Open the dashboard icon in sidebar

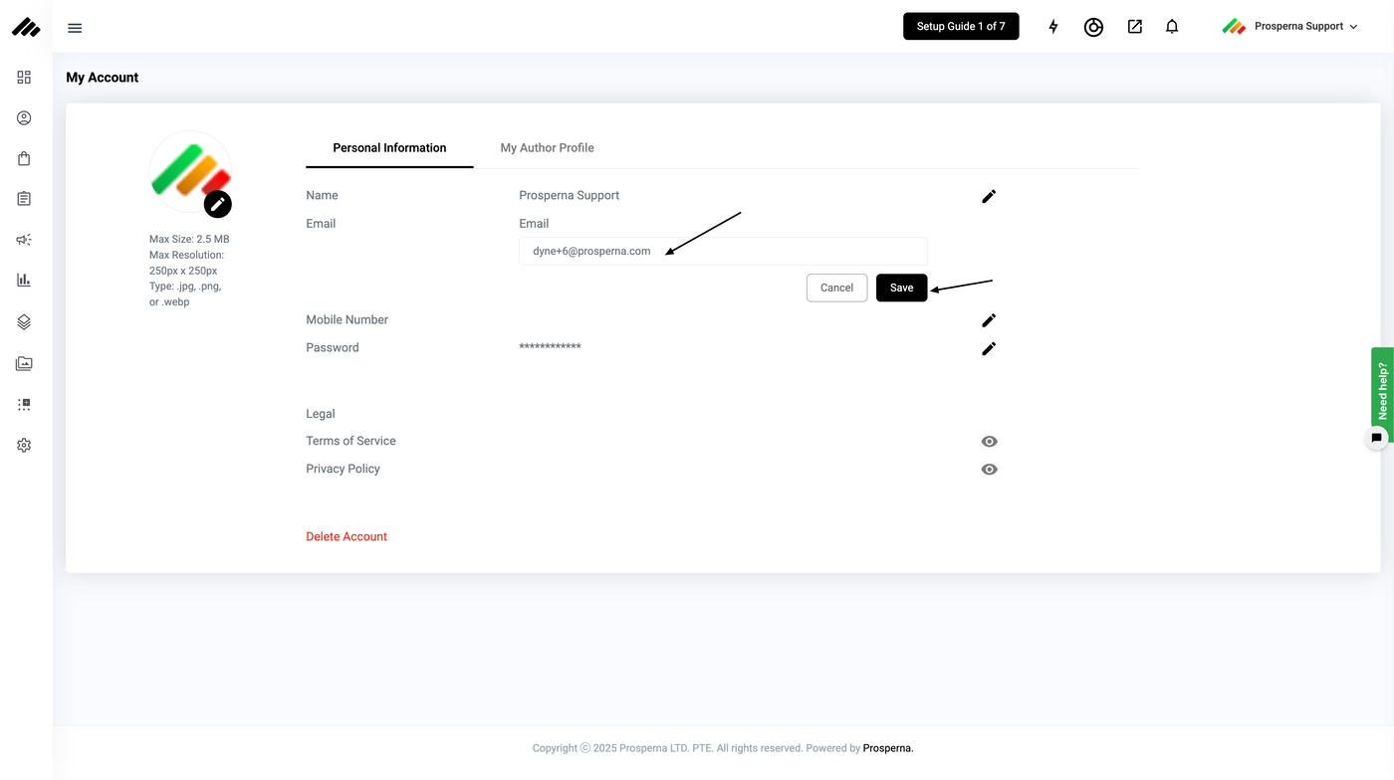(x=24, y=78)
